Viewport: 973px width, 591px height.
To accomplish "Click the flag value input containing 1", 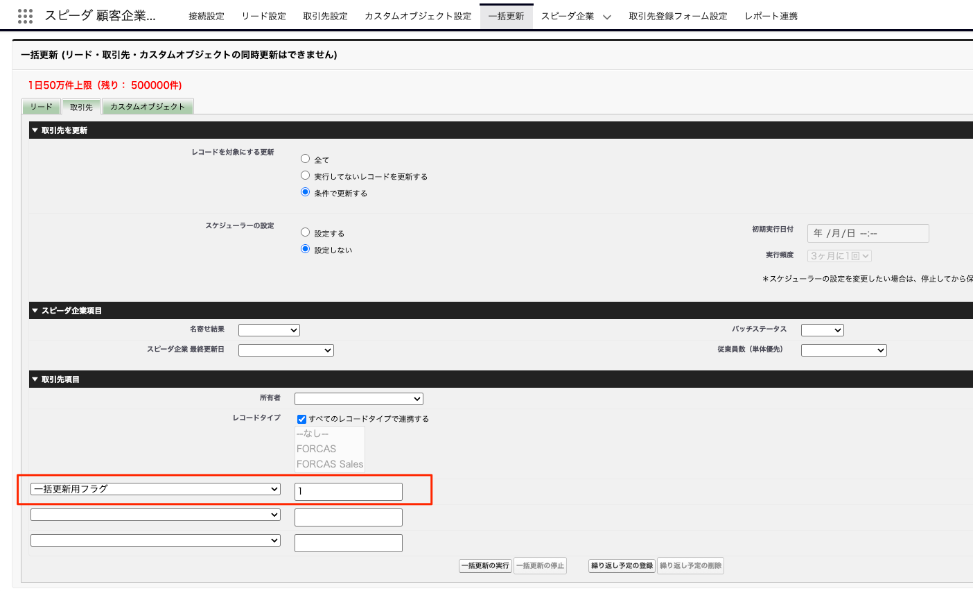I will click(x=348, y=491).
